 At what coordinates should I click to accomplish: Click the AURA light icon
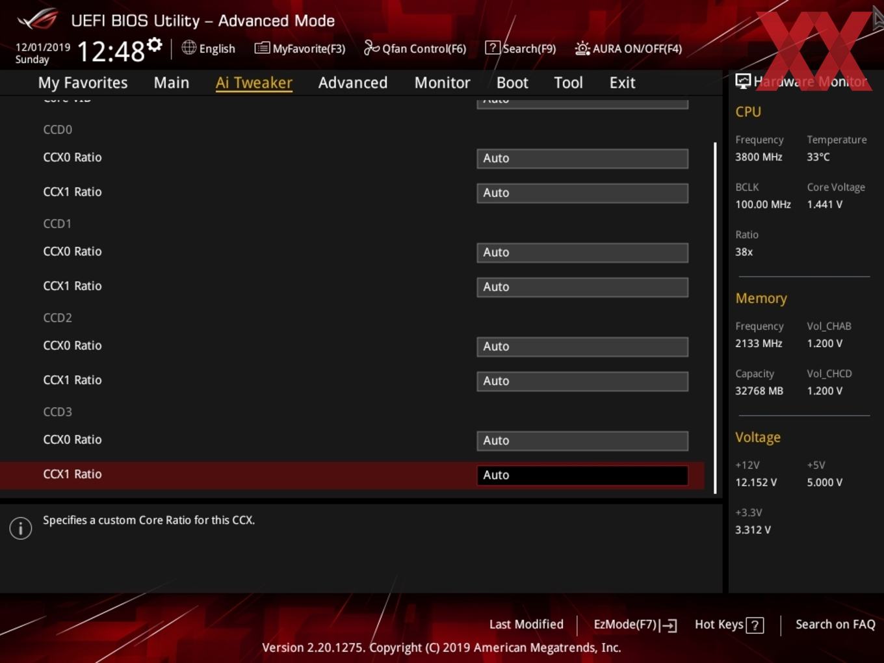[582, 48]
